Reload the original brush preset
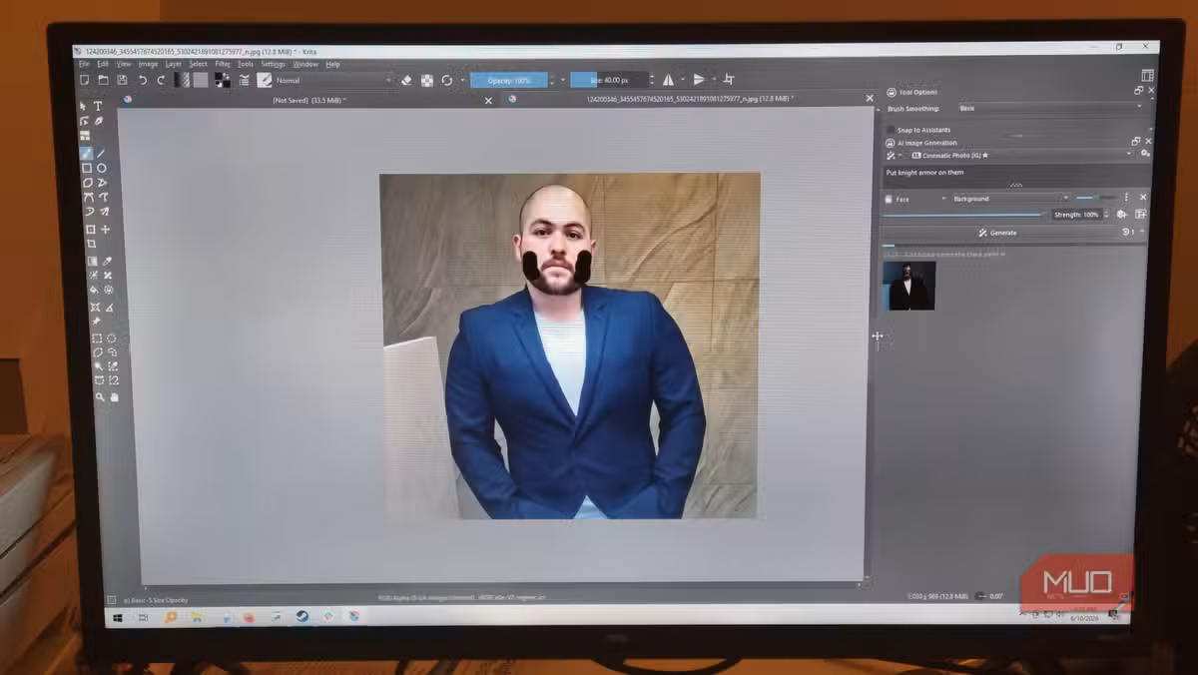The width and height of the screenshot is (1198, 675). tap(447, 81)
